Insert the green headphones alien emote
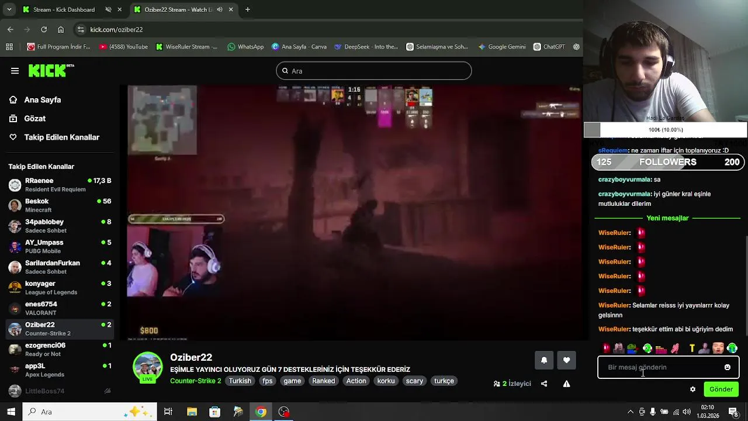748x421 pixels. coord(647,348)
